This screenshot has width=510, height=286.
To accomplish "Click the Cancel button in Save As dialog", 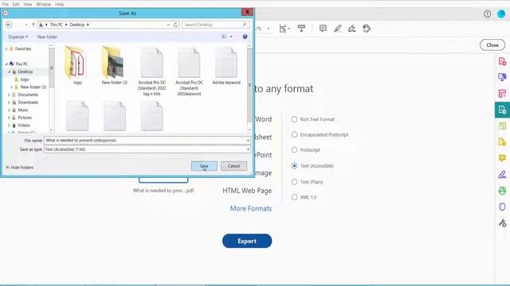I will [x=233, y=166].
